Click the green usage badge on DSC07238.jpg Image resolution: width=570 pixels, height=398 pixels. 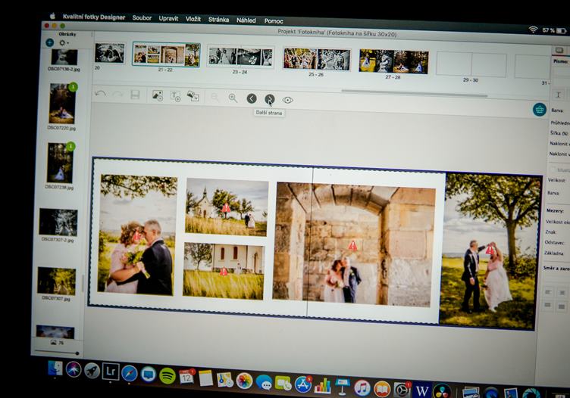click(x=70, y=147)
